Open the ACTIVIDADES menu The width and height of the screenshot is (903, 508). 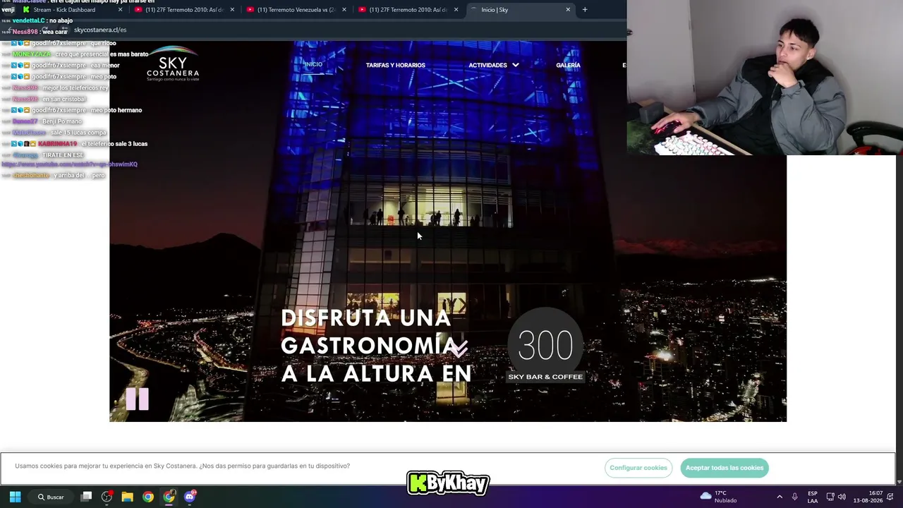click(x=488, y=65)
